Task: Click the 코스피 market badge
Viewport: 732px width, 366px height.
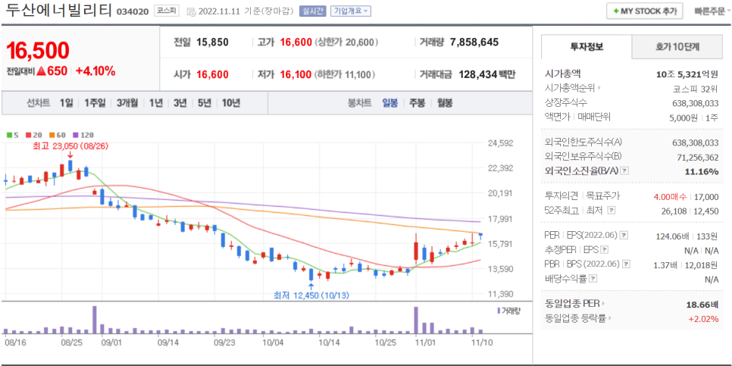Action: click(x=167, y=11)
